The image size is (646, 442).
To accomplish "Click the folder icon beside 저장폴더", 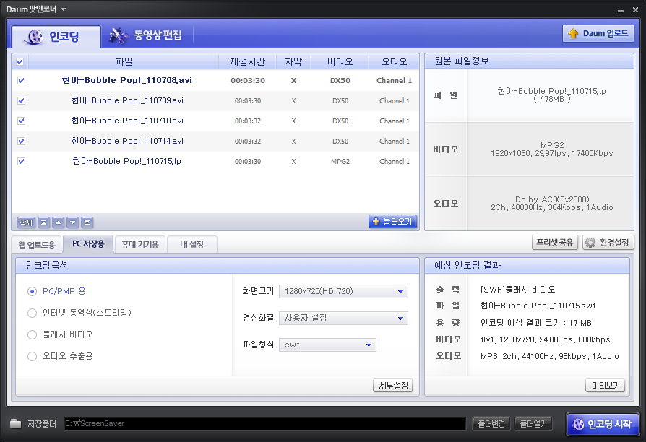I will coord(16,423).
